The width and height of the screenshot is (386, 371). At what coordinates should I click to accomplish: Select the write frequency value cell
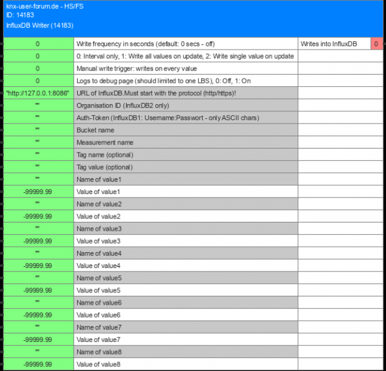pyautogui.click(x=38, y=44)
